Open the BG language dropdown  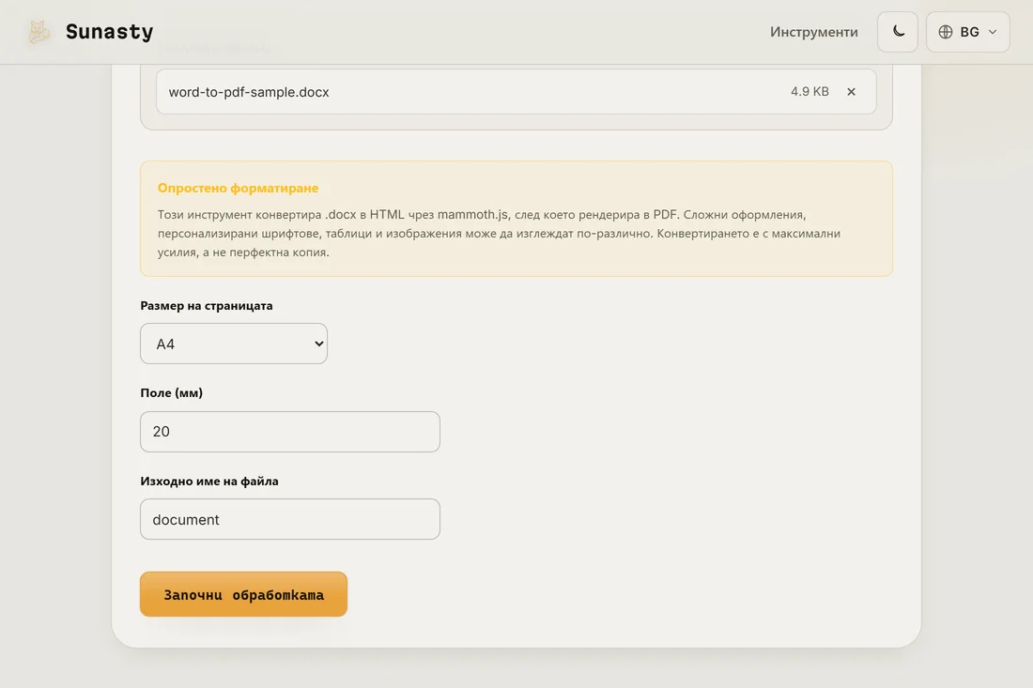pyautogui.click(x=968, y=32)
